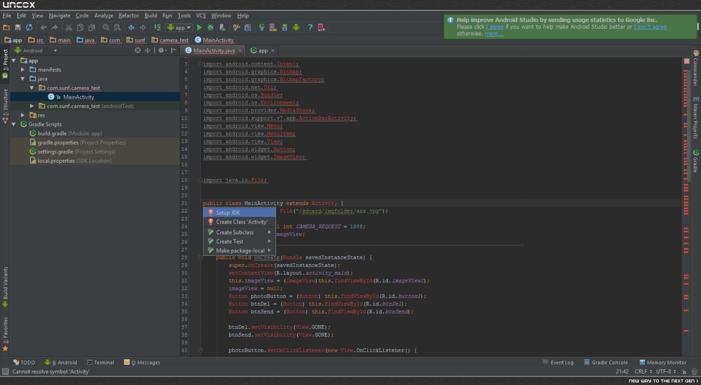Image resolution: width=701 pixels, height=385 pixels.
Task: Click the Scroll from Source target icon
Action: [138, 50]
